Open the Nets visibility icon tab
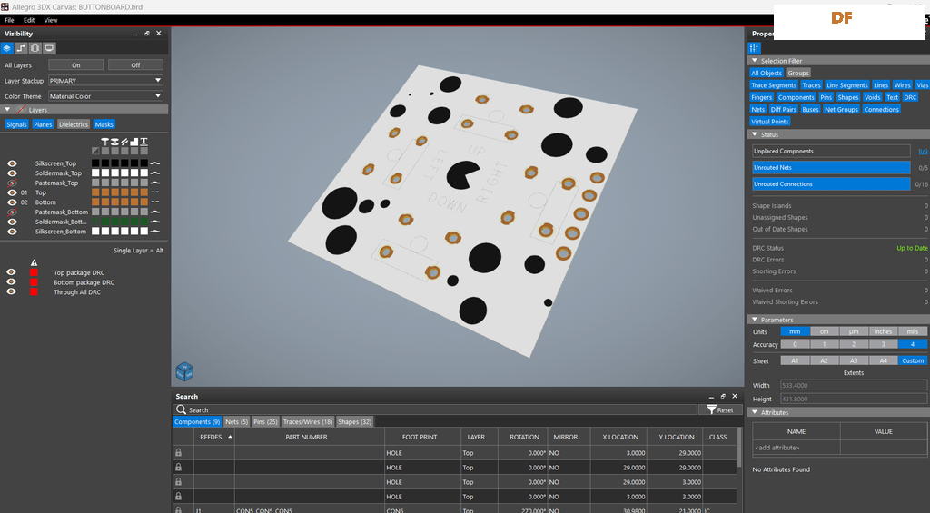930x513 pixels. [22, 49]
